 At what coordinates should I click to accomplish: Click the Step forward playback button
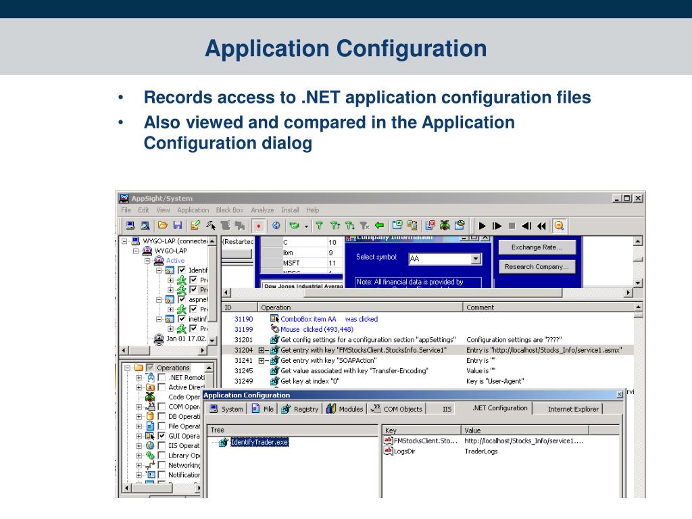497,226
